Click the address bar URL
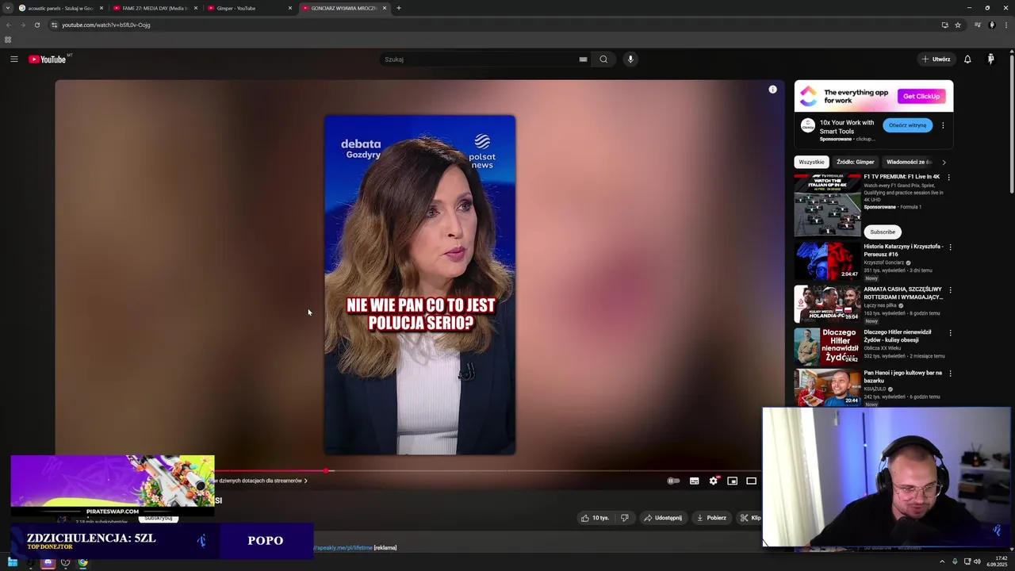 click(106, 25)
